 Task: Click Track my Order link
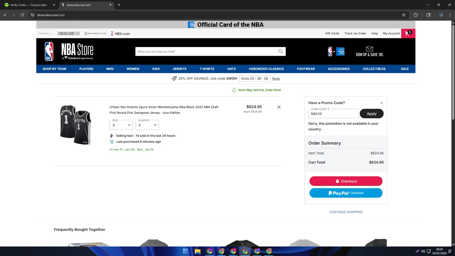coord(355,33)
